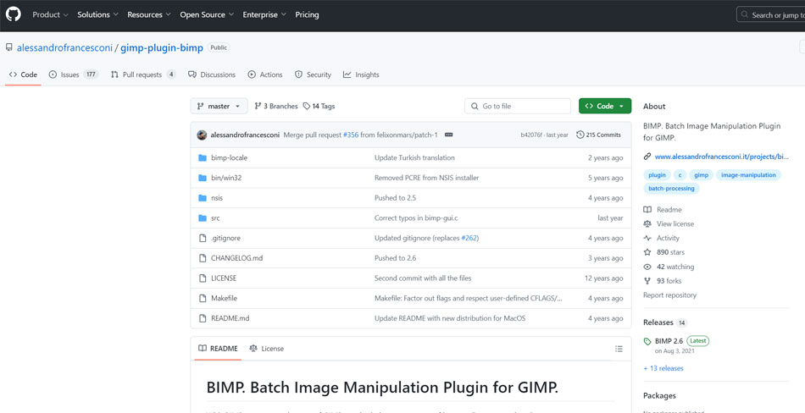View the 3 Branches list
This screenshot has width=805, height=413.
click(276, 106)
